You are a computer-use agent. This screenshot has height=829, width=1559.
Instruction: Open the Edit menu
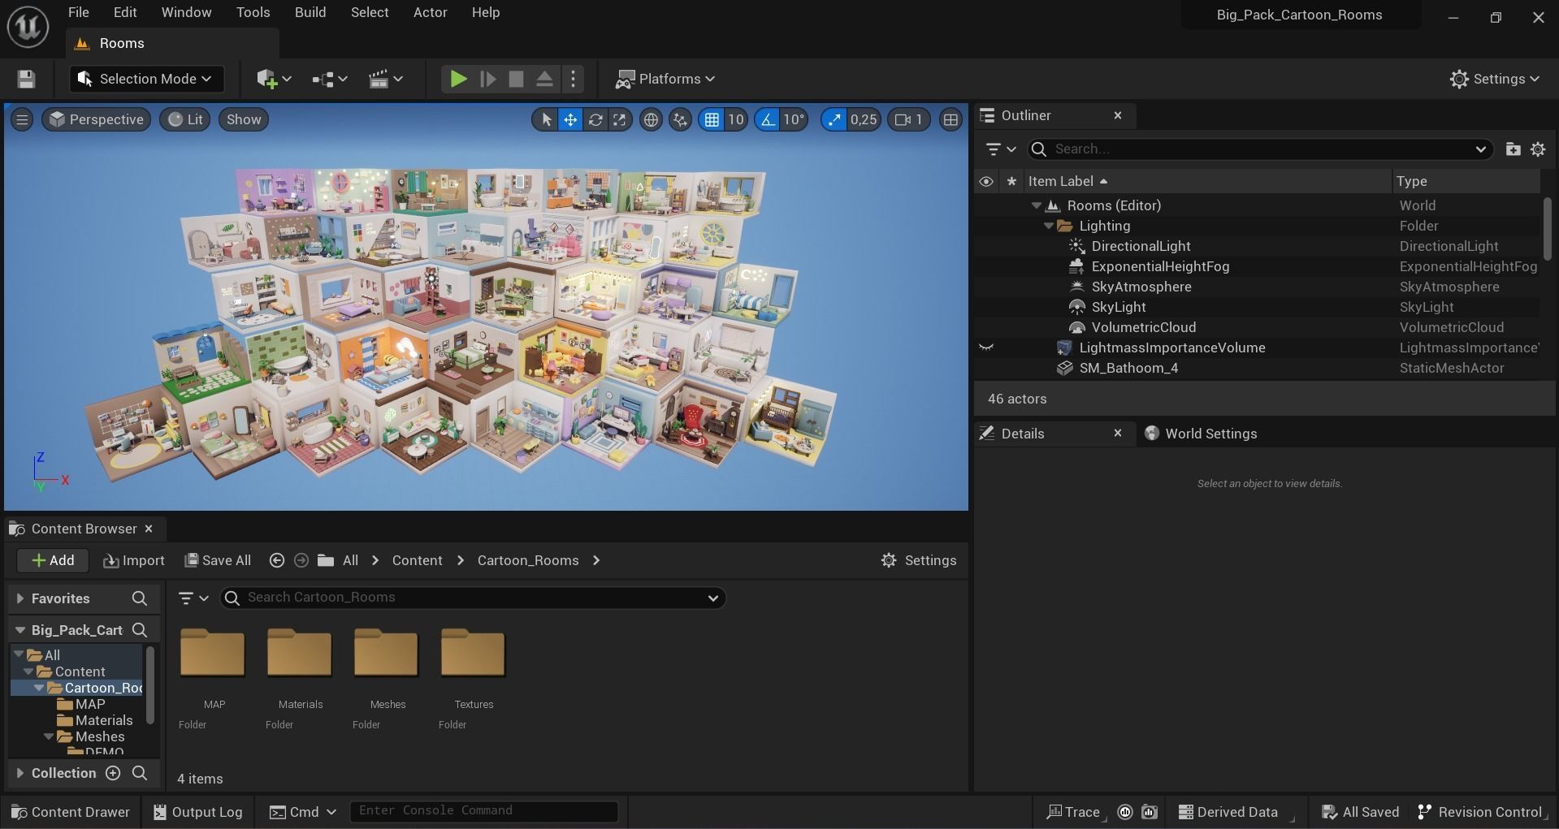click(x=125, y=13)
